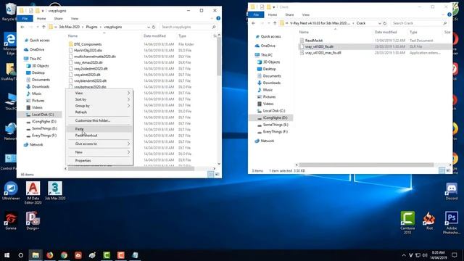Screen dimensions: 464x261
Task: Open Chrome from the taskbar
Action: [64, 255]
